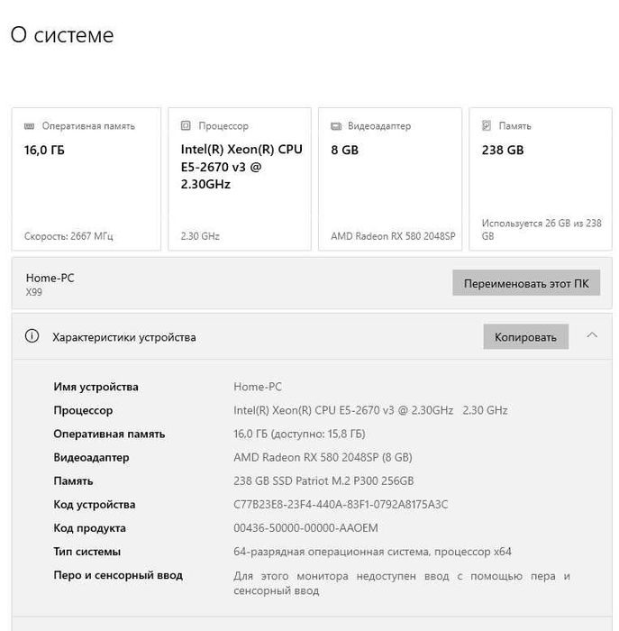This screenshot has height=631, width=619.
Task: Click the Тип системы 64-разрядная value
Action: [x=372, y=552]
